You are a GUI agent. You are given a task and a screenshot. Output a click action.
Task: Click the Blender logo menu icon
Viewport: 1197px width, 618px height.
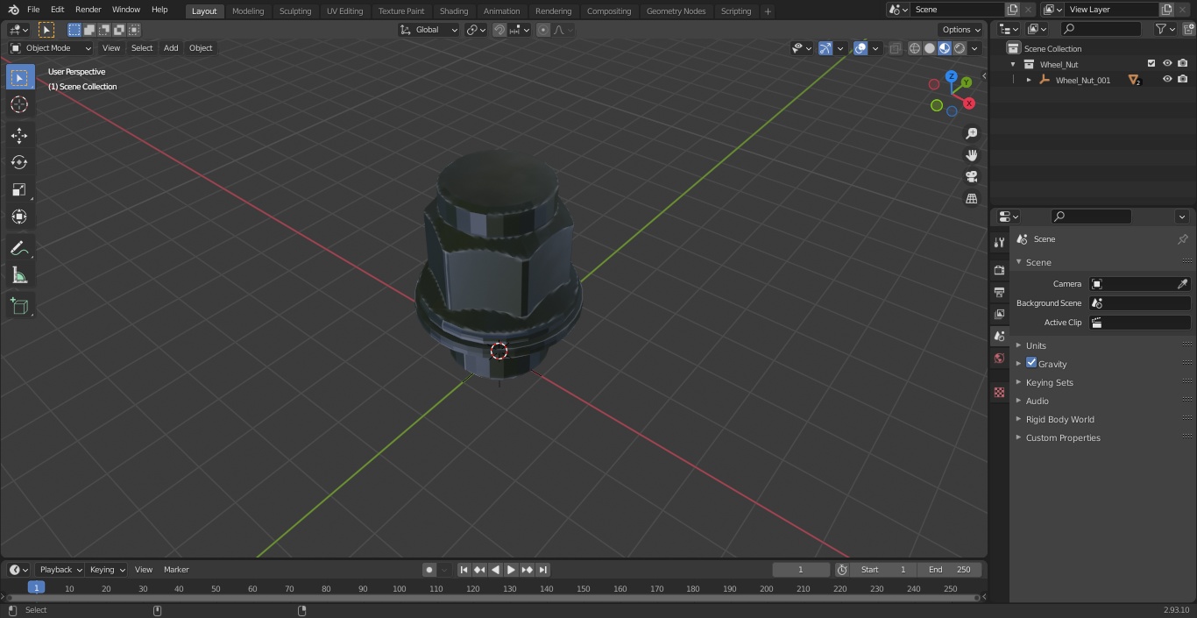click(x=13, y=10)
